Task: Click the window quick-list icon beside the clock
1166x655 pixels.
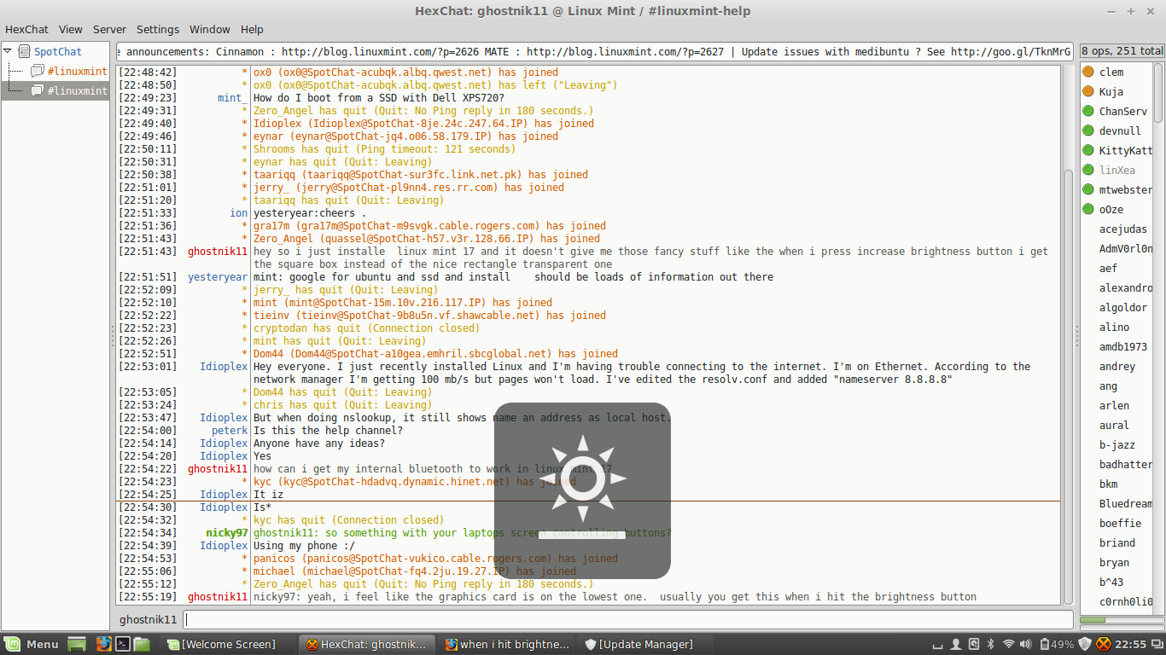Action: [1157, 644]
